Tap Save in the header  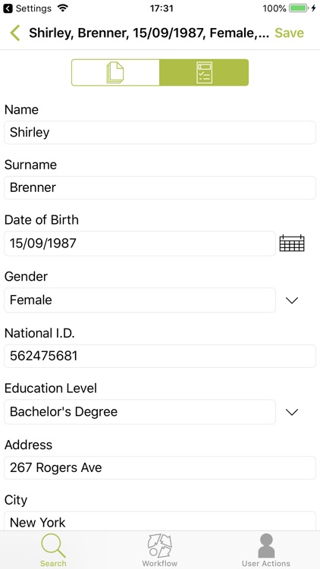click(x=289, y=33)
